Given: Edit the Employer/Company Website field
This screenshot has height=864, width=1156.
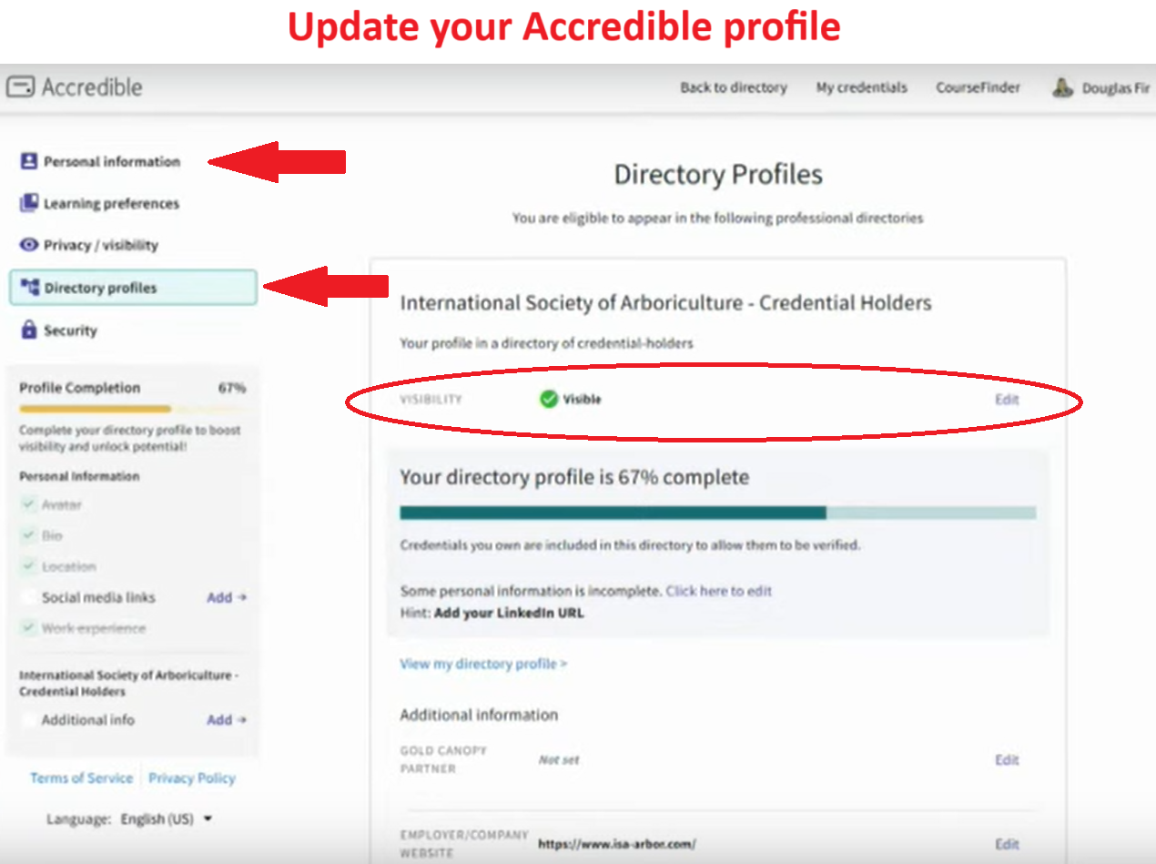Looking at the screenshot, I should pos(1007,844).
